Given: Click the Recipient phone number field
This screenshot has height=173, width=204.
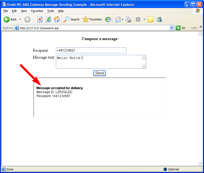Looking at the screenshot, I should tap(91, 50).
